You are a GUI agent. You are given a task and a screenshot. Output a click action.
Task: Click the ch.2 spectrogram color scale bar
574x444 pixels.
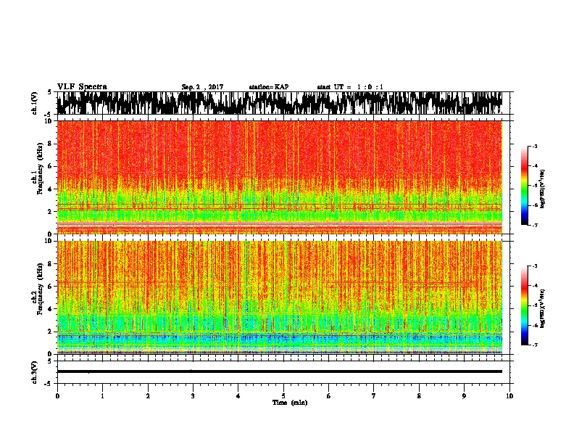[x=524, y=305]
